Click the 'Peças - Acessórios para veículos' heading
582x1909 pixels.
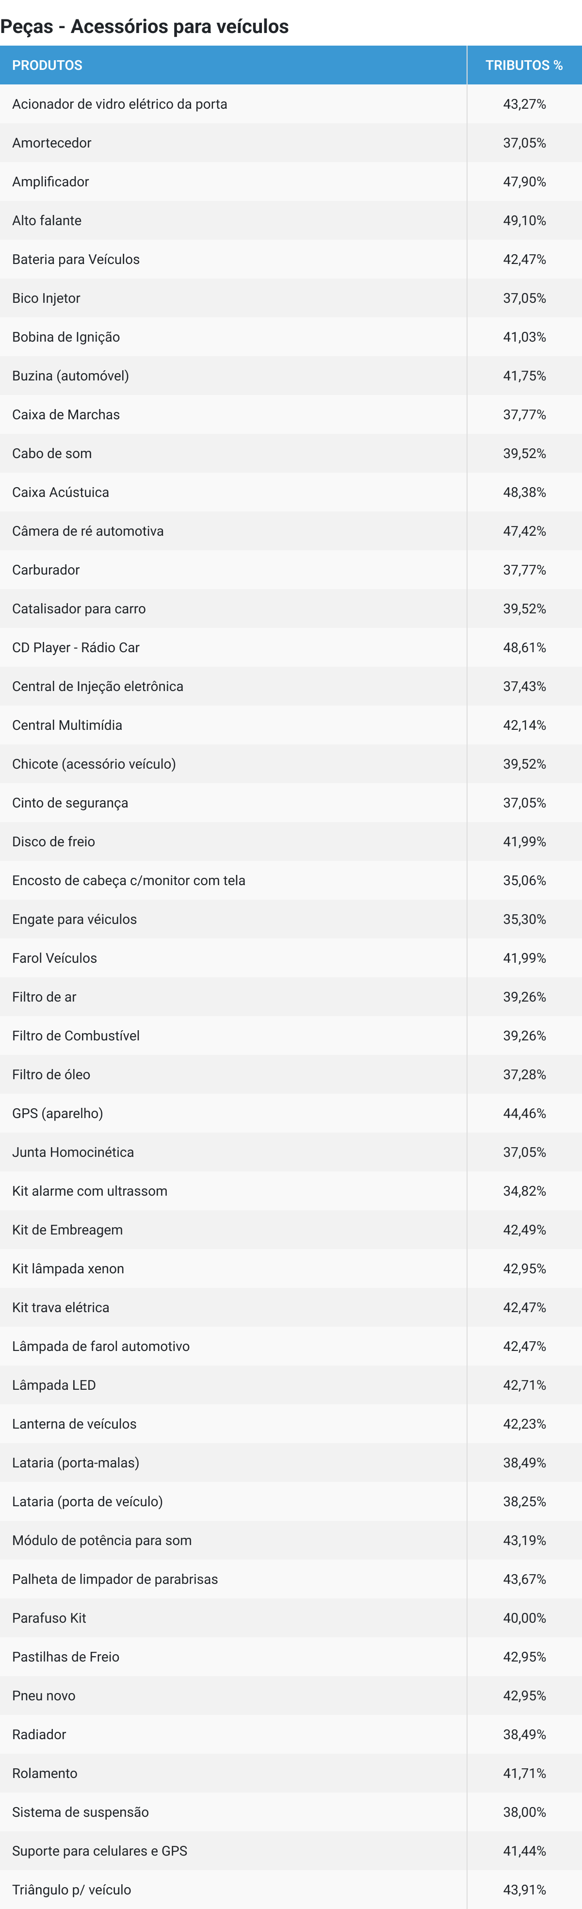click(x=145, y=27)
